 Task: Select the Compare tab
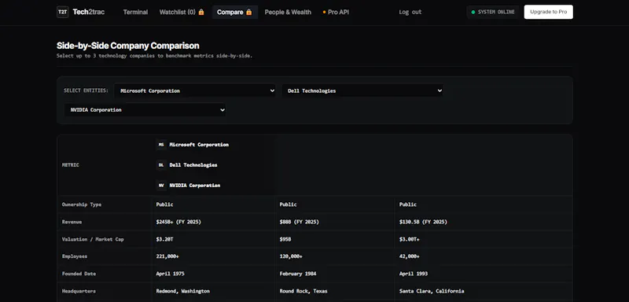click(235, 12)
